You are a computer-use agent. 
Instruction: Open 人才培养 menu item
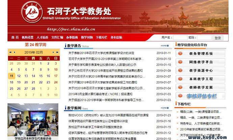coord(42,37)
